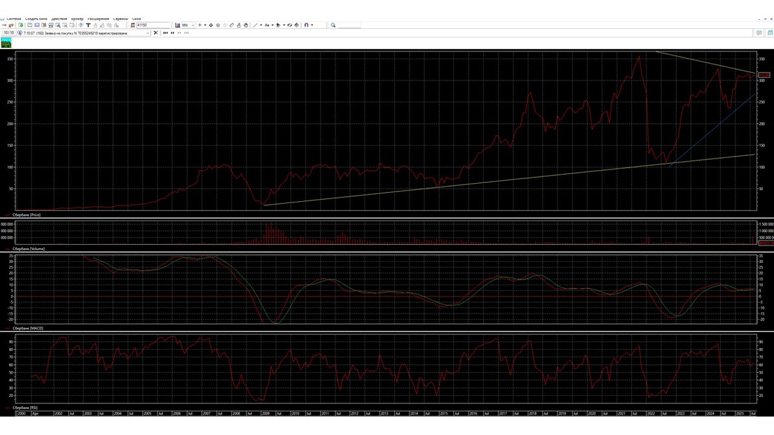
Task: Click the eye hide drawings icon
Action: pyautogui.click(x=290, y=25)
